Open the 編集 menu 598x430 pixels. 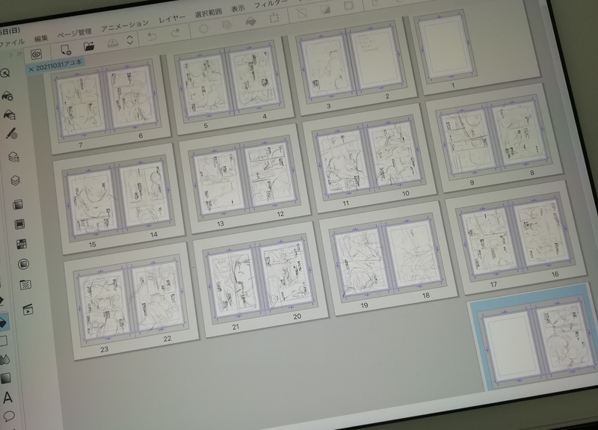click(41, 38)
